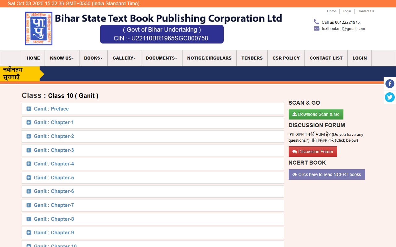Image resolution: width=396 pixels, height=247 pixels.
Task: Open the CONTACT LIST menu item
Action: pyautogui.click(x=326, y=58)
